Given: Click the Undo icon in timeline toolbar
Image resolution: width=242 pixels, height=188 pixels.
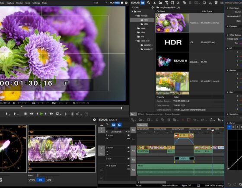Looking at the screenshot, I should click(x=195, y=120).
